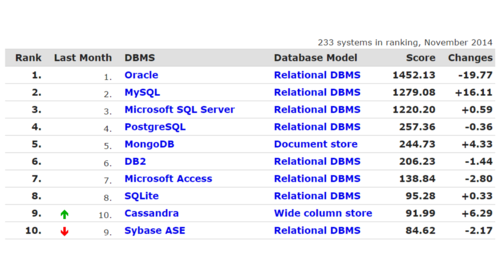The width and height of the screenshot is (497, 270).
Task: Go to the Microsoft Access page
Action: [168, 179]
